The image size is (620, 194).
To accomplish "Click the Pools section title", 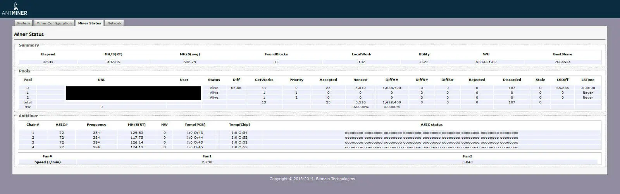I will (24, 71).
